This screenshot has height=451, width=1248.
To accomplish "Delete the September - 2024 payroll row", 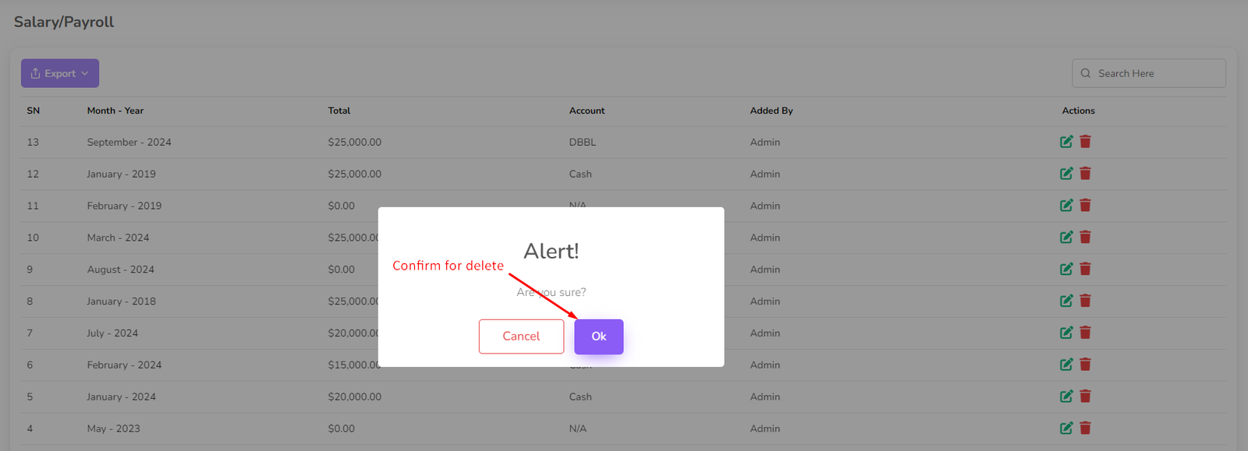I will coord(1085,142).
